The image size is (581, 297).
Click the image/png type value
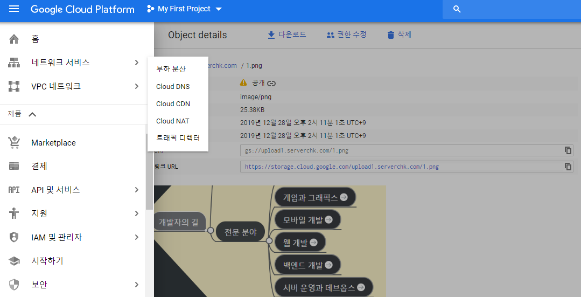pos(256,97)
